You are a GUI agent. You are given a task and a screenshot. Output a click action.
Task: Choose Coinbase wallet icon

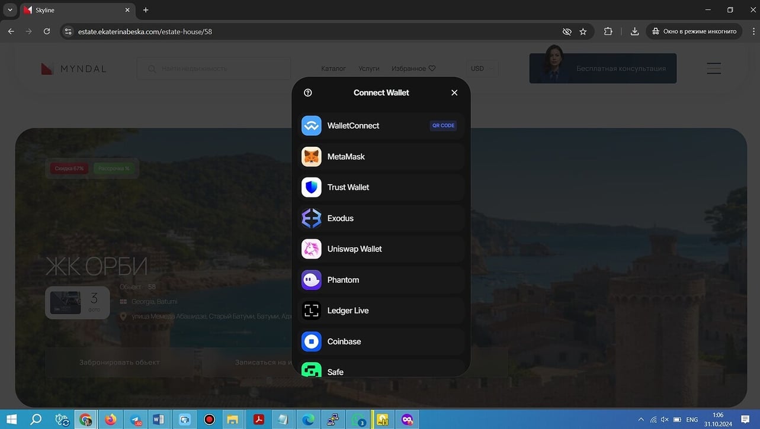tap(312, 341)
